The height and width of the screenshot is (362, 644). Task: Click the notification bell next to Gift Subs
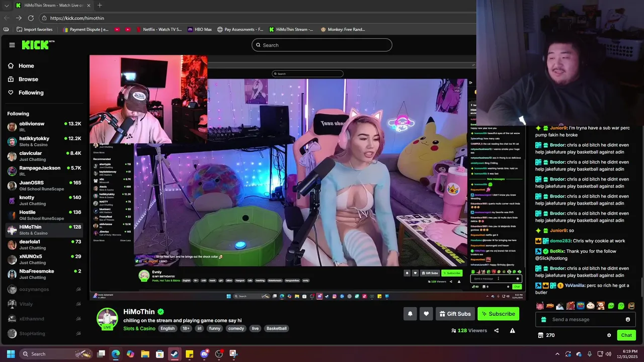(x=410, y=314)
